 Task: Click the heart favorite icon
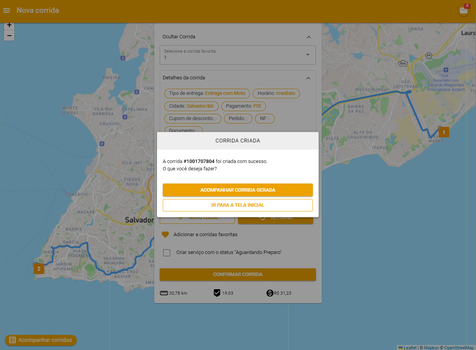tap(166, 235)
